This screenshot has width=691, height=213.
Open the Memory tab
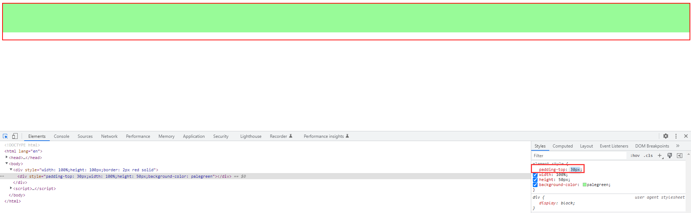[x=166, y=136]
